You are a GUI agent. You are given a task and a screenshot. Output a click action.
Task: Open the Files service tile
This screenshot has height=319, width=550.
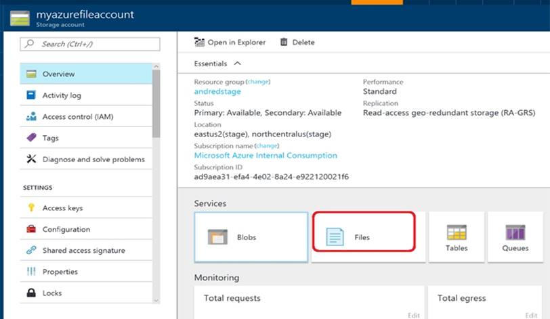(363, 237)
